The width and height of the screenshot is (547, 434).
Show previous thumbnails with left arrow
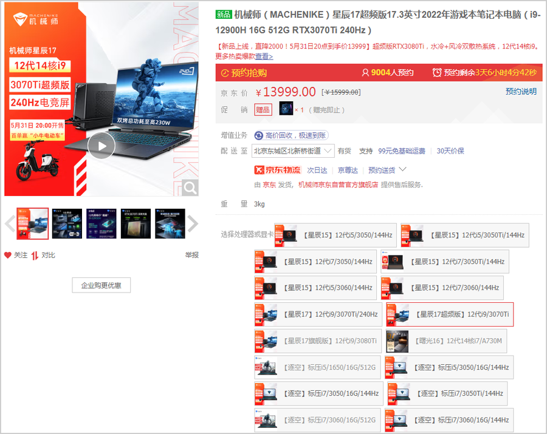click(x=9, y=224)
